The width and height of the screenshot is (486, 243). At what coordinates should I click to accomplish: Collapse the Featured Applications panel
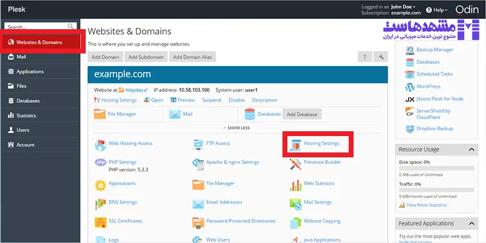pos(474,224)
